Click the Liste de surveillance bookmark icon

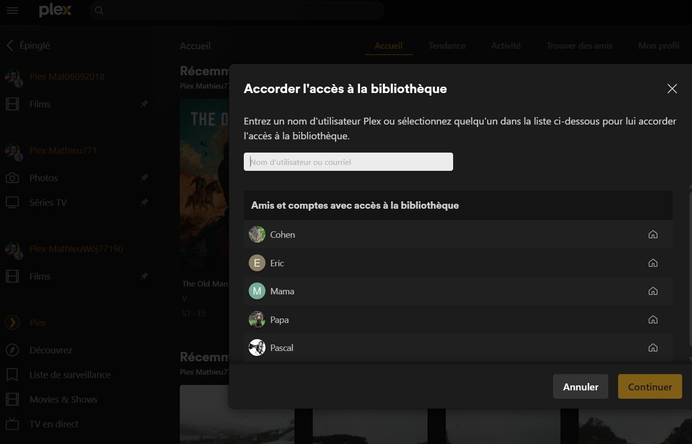click(x=12, y=375)
